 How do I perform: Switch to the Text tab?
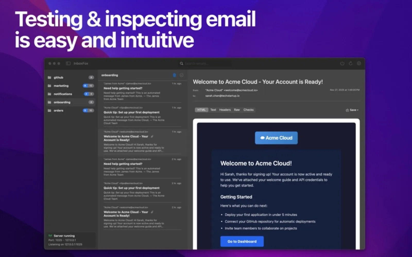click(x=213, y=110)
